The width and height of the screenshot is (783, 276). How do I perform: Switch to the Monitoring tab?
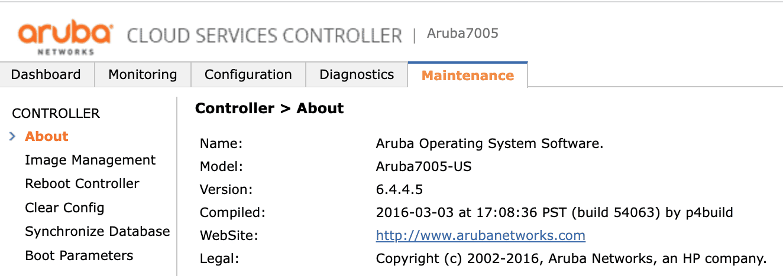click(143, 75)
